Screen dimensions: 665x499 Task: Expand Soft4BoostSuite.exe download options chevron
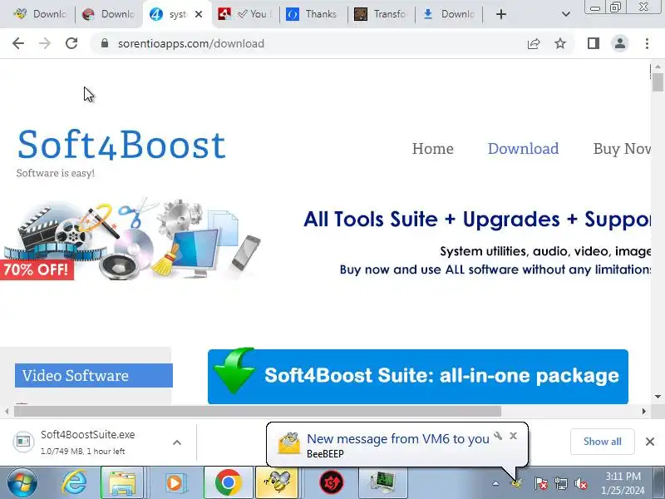click(177, 442)
